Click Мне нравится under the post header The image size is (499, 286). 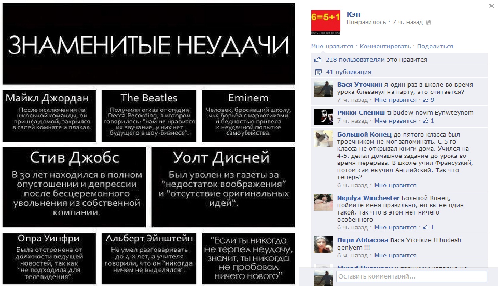pyautogui.click(x=332, y=46)
